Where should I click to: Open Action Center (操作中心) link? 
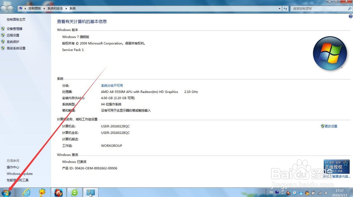(x=13, y=167)
